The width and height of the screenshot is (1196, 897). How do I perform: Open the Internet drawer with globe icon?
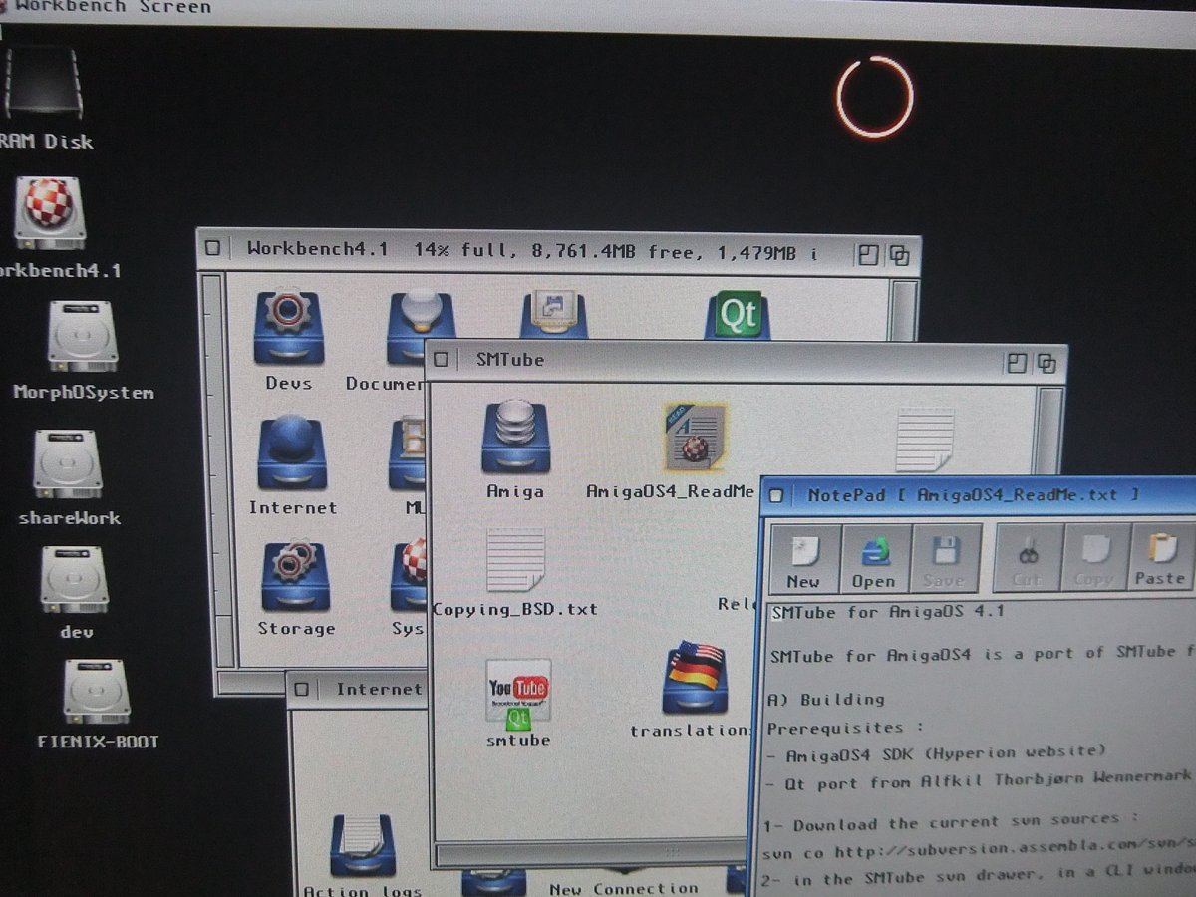click(x=291, y=452)
